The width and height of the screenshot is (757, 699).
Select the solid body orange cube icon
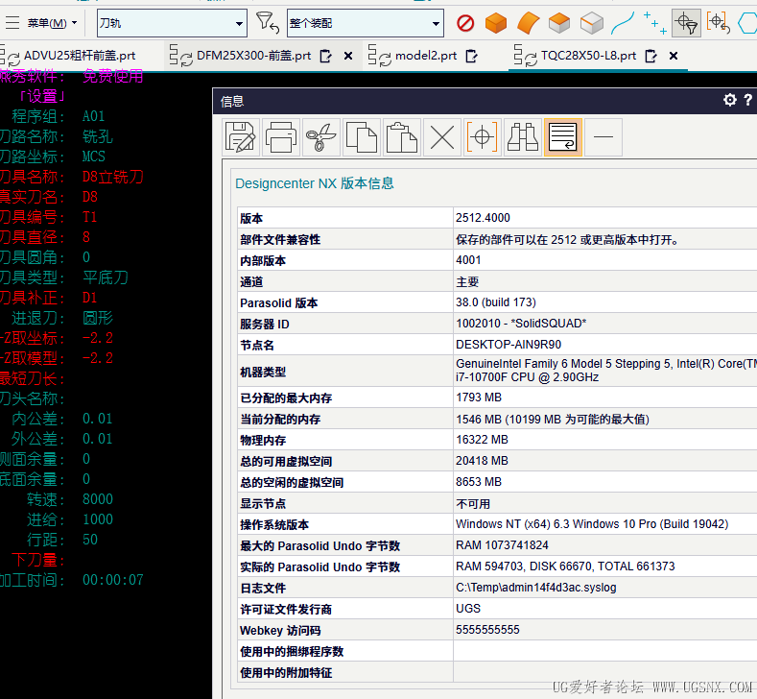496,23
